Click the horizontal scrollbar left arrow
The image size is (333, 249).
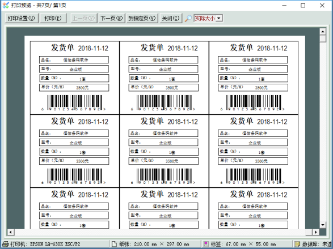point(11,232)
